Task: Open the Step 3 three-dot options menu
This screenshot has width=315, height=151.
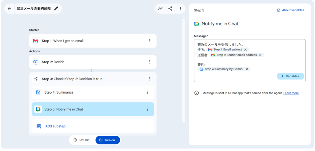Action: click(x=150, y=79)
